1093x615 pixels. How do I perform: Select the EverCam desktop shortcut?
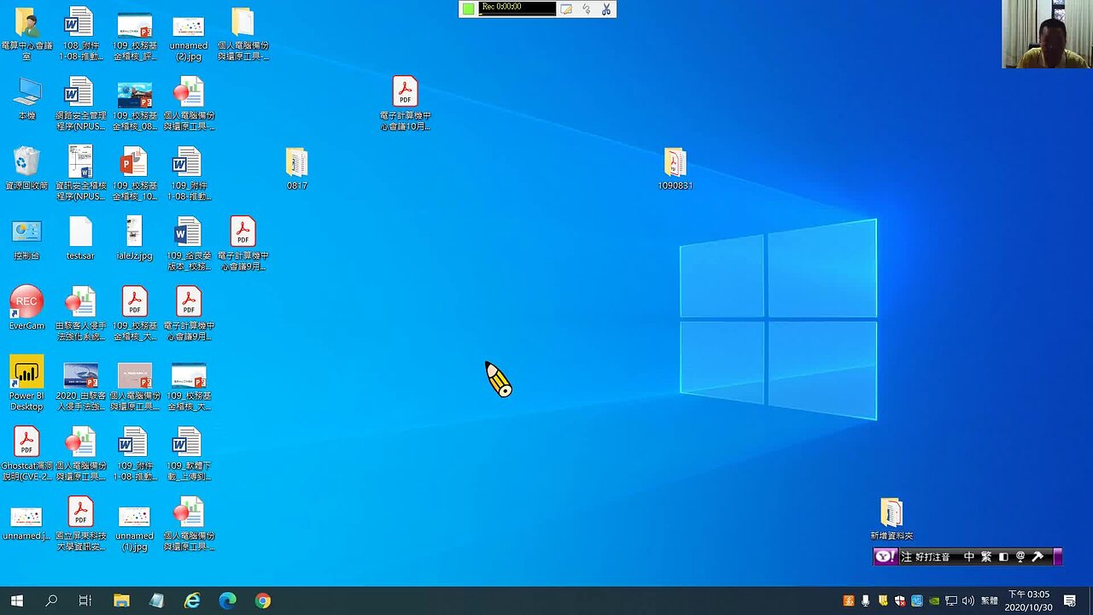click(26, 307)
